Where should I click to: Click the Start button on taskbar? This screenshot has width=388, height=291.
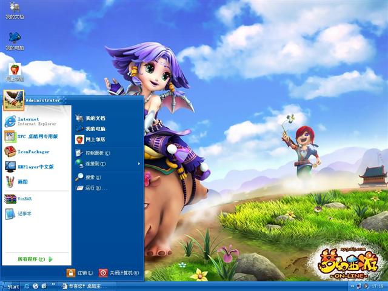(x=10, y=287)
